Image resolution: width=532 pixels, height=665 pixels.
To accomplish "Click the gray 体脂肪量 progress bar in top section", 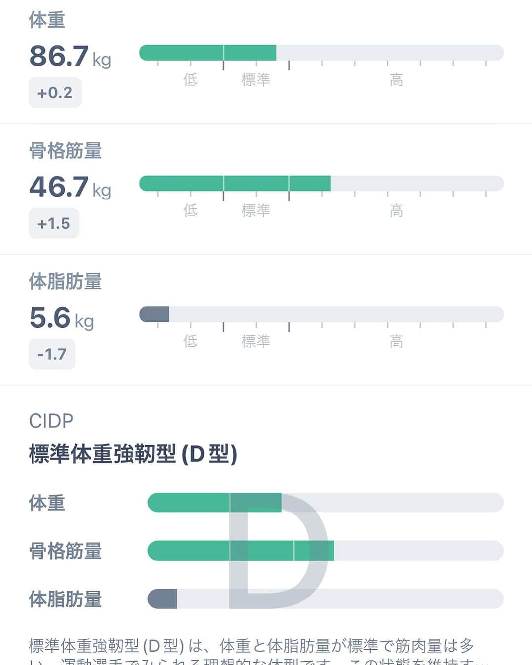I will 322,314.
